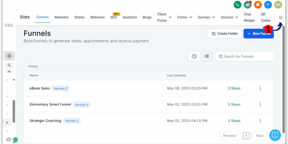288x144 pixels.
Task: Click date May 02, 2025 04:15 PM
Action: click(x=187, y=121)
